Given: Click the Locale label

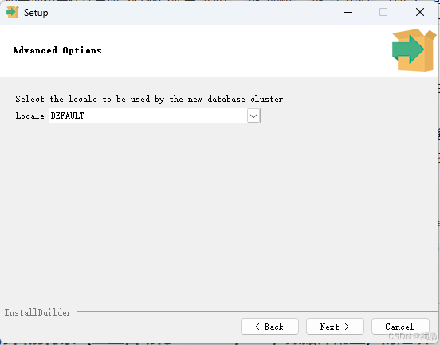Looking at the screenshot, I should [x=29, y=116].
